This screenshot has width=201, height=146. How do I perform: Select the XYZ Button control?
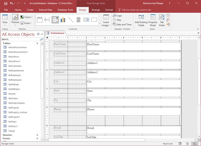[40, 20]
